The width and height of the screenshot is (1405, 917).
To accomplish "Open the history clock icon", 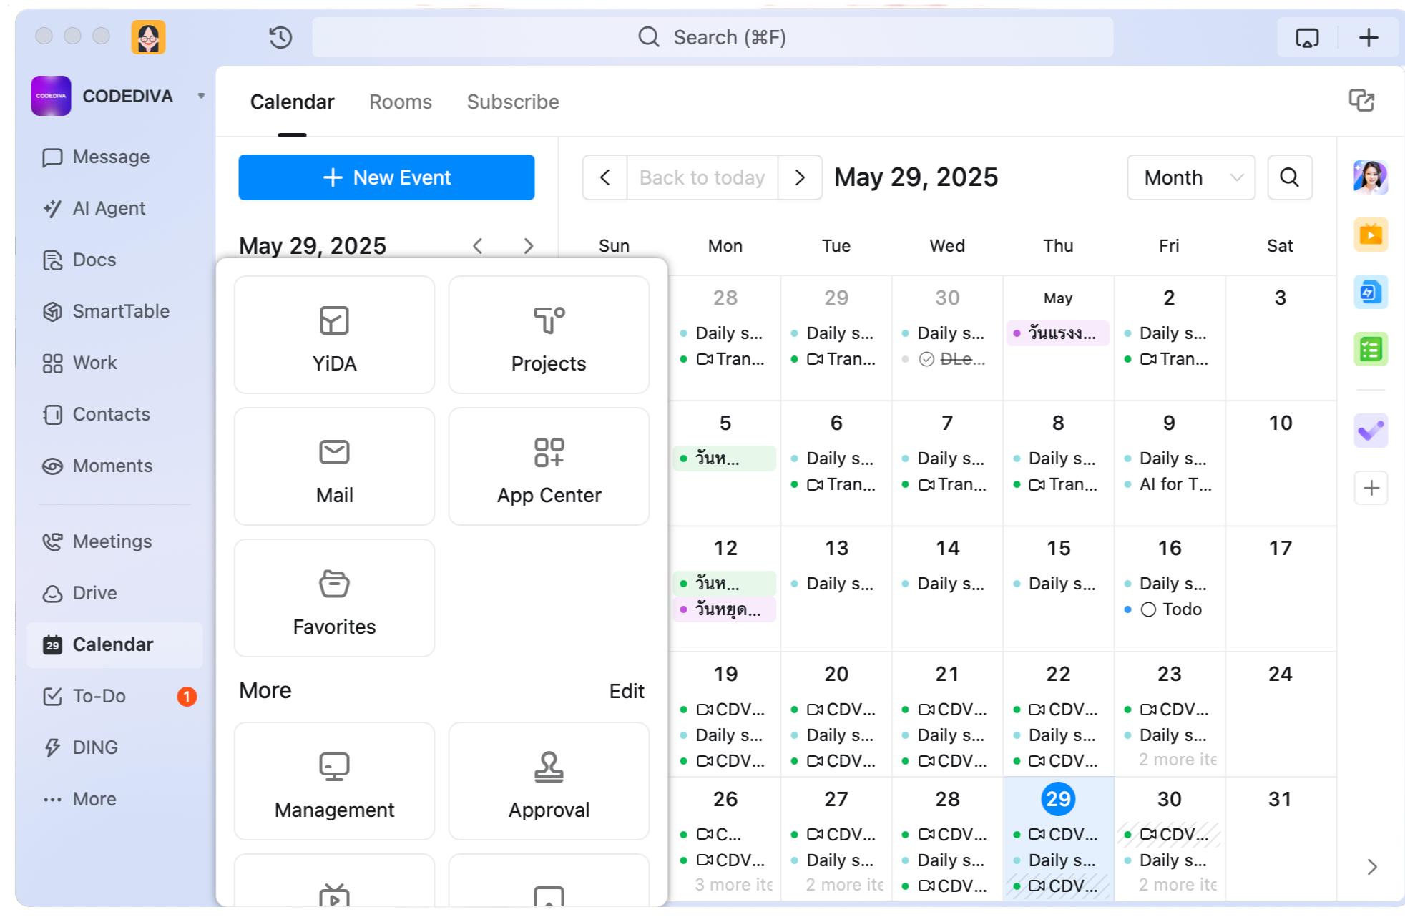I will pyautogui.click(x=280, y=37).
